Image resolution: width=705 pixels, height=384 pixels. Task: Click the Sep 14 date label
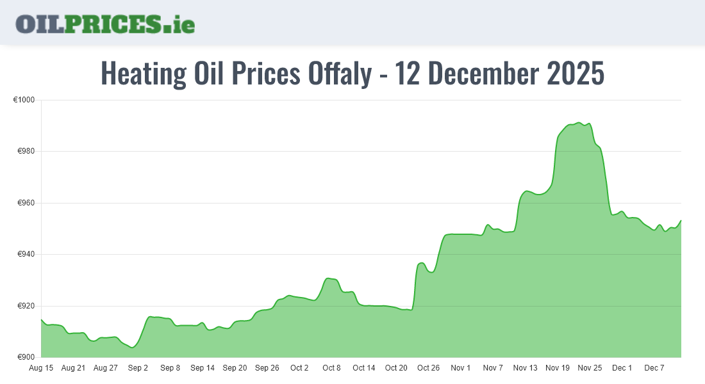(203, 368)
